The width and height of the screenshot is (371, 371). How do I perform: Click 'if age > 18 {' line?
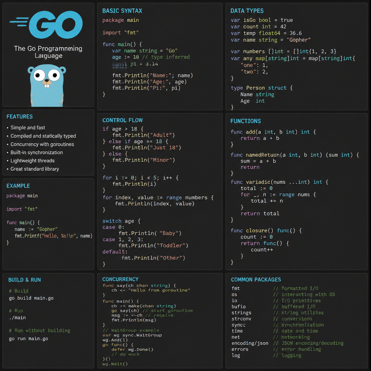(x=123, y=129)
